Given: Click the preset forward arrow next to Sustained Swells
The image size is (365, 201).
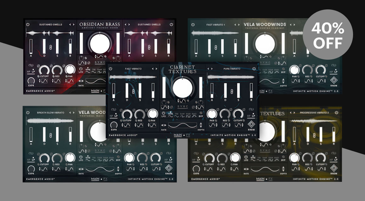Looking at the screenshot, I should [x=73, y=25].
